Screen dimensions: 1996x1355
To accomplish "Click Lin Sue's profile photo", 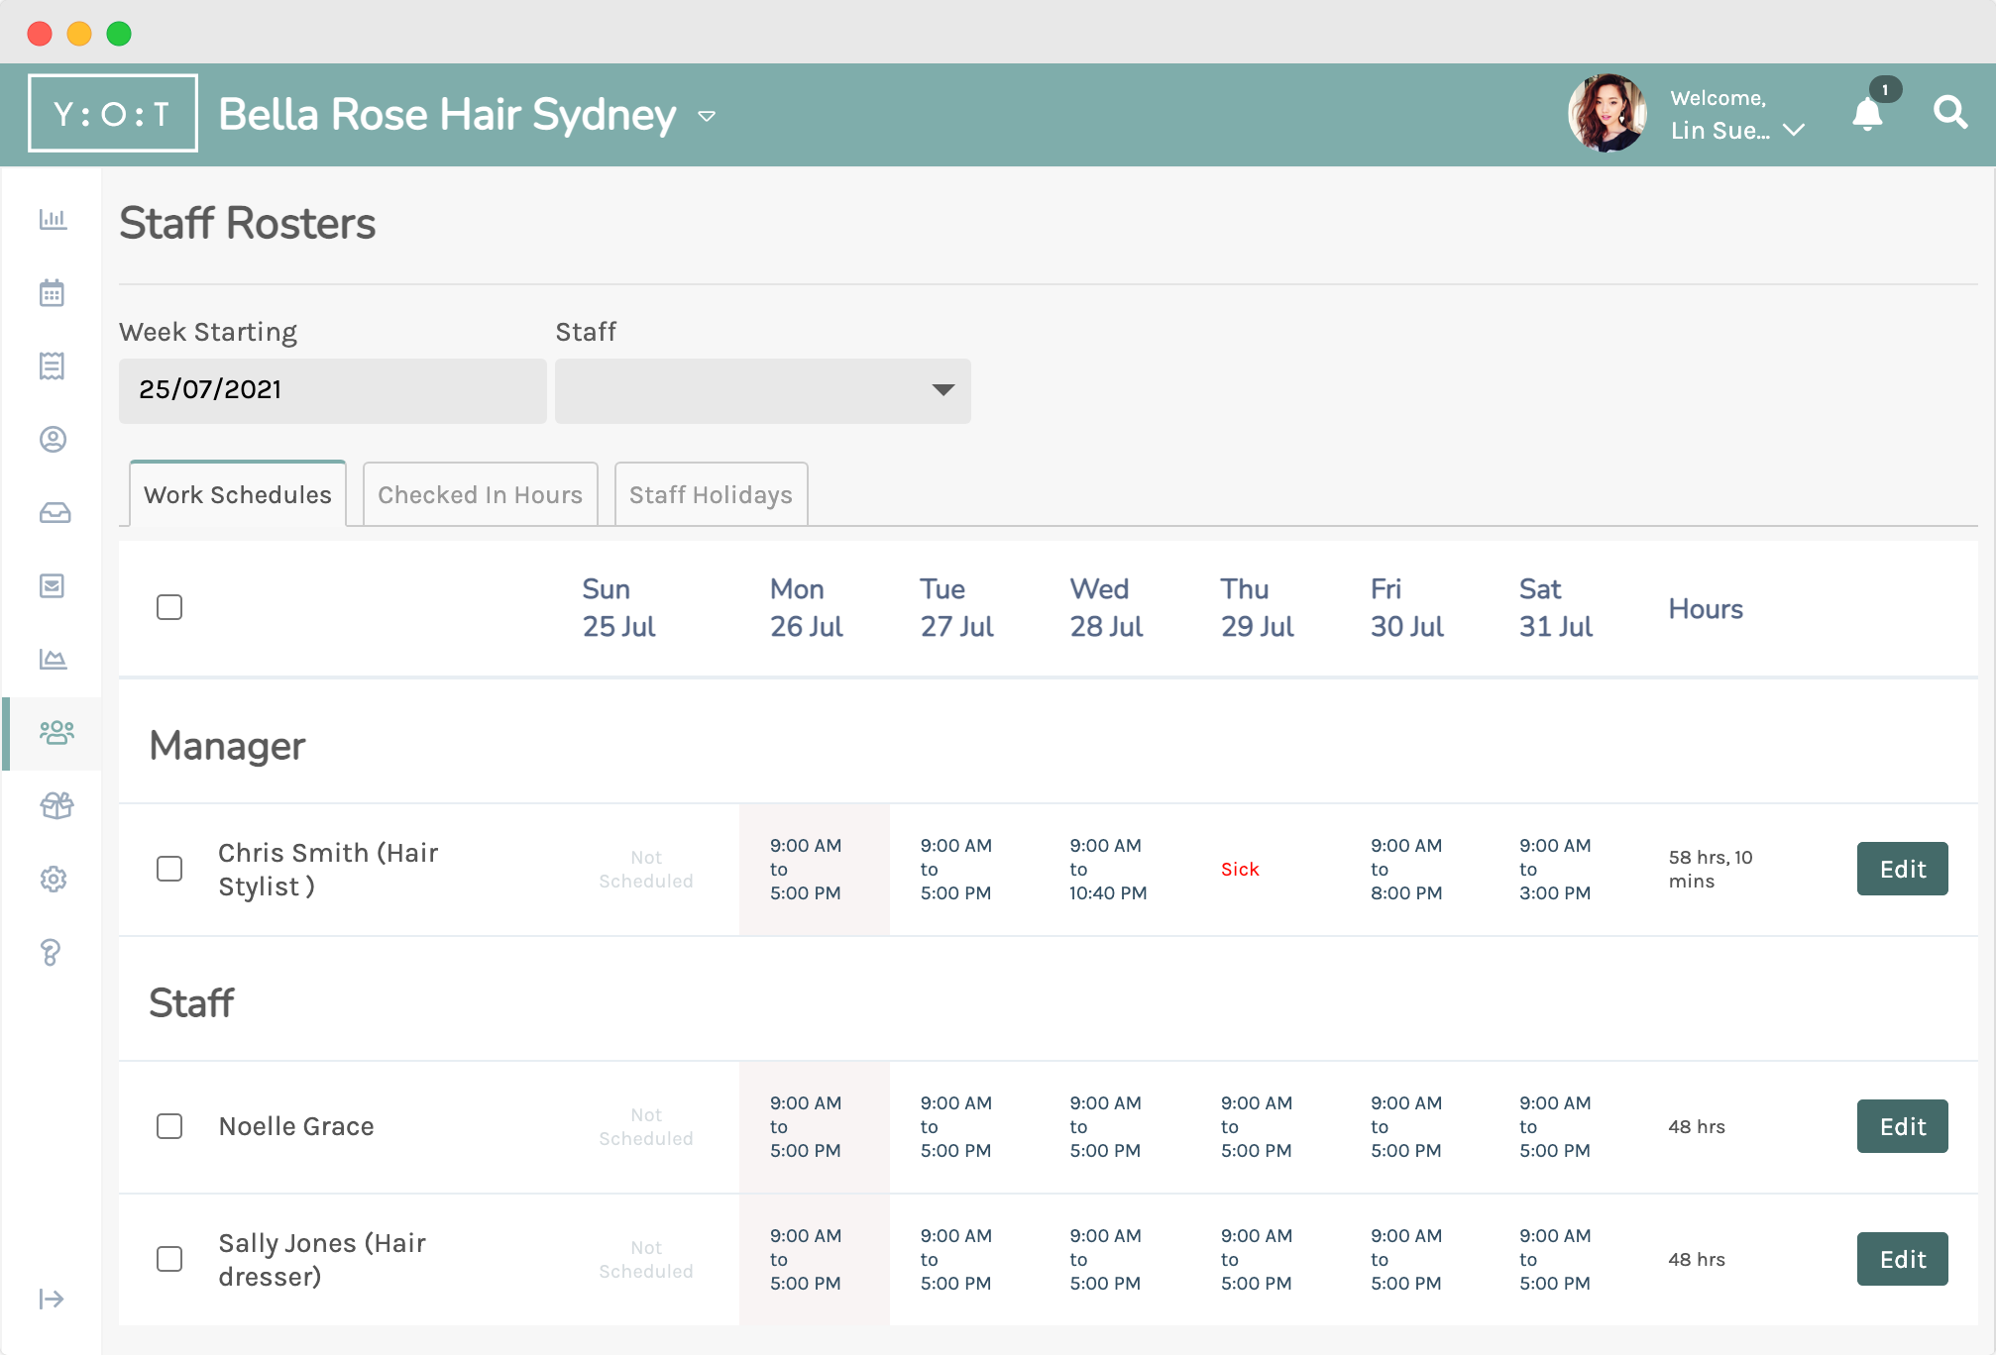I will (1608, 113).
